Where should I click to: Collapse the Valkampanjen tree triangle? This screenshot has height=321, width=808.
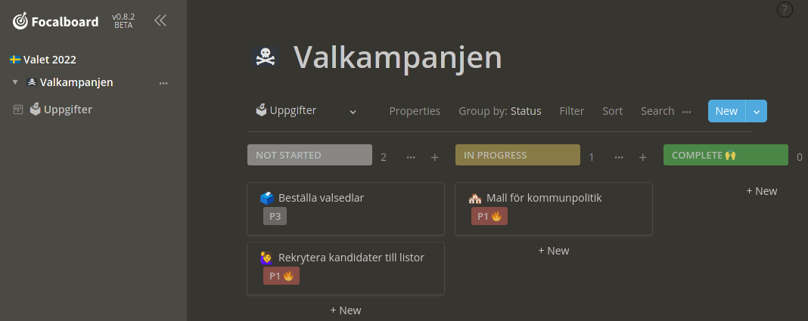[15, 82]
